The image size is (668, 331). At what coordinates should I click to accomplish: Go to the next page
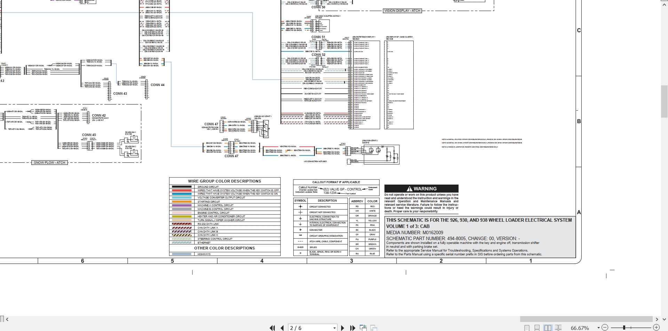343,328
